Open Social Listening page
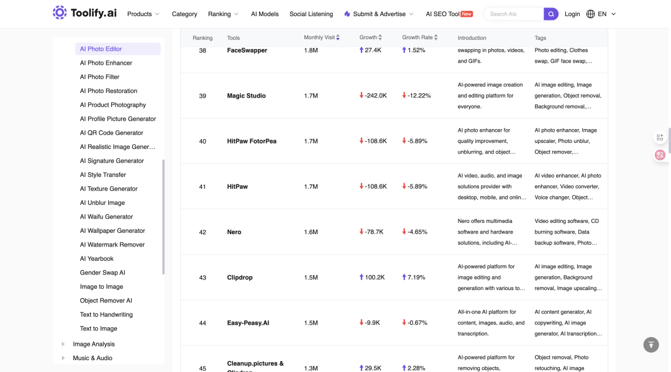This screenshot has width=671, height=372. tap(311, 14)
